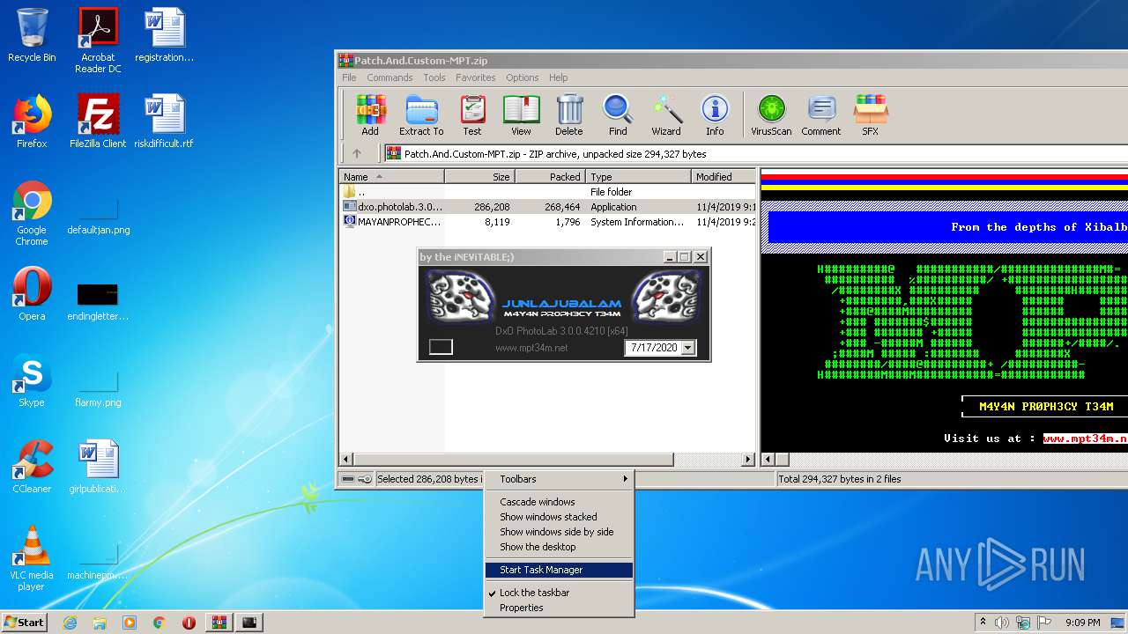Click the Find magnifier icon
Image resolution: width=1128 pixels, height=634 pixels.
pos(618,115)
